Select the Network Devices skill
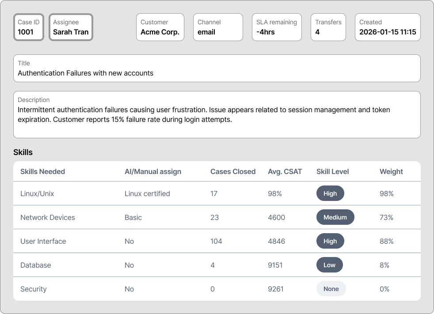Viewport: 434px width, 314px height. (48, 217)
